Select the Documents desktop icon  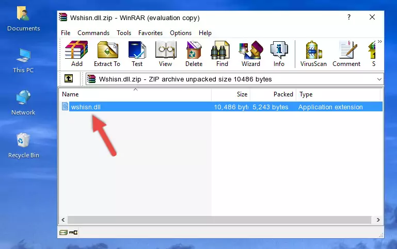point(24,19)
